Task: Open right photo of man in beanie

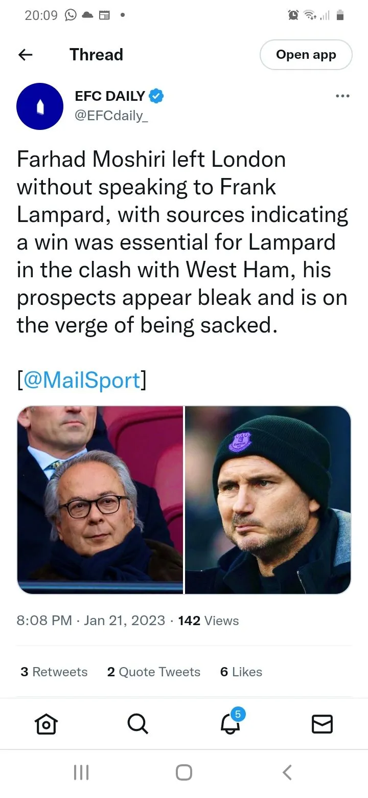Action: (268, 500)
